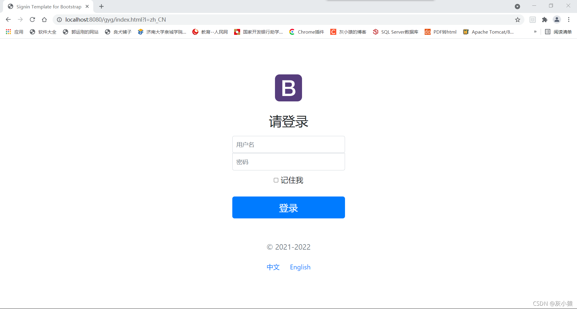The image size is (577, 309).
Task: Open the 济南大学泉城学院 bookmark
Action: 162,32
